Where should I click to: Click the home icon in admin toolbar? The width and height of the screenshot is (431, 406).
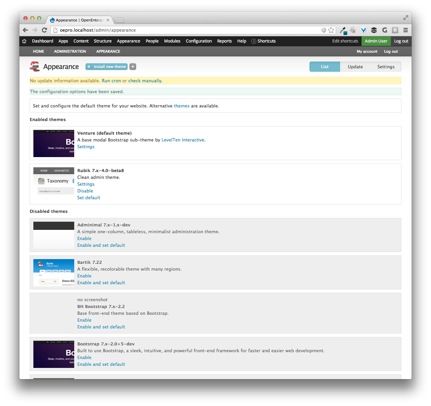pos(24,41)
